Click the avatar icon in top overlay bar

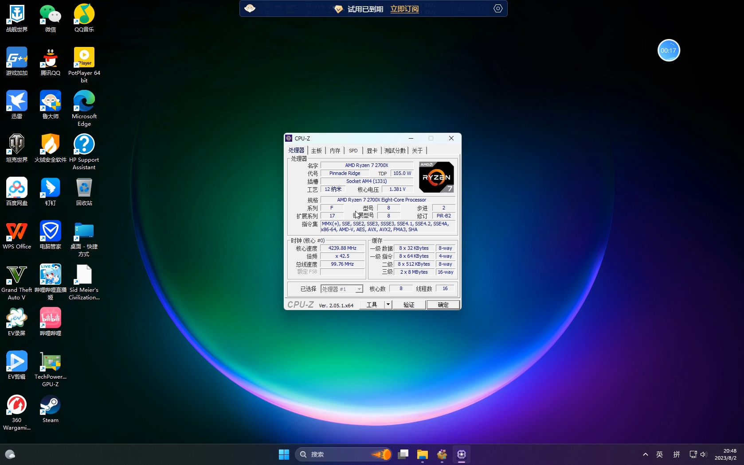pos(250,8)
